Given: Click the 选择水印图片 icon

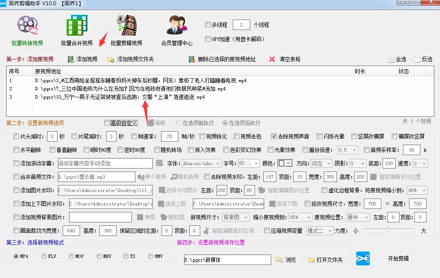Looking at the screenshot, I should pos(162,190).
